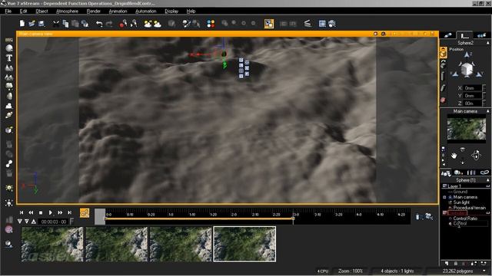This screenshot has width=492, height=276.
Task: Click the Zoom : 100% status bar entry
Action: click(x=351, y=271)
